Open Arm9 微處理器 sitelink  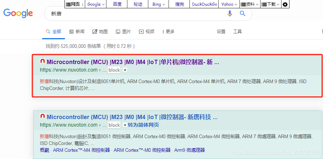point(189,150)
